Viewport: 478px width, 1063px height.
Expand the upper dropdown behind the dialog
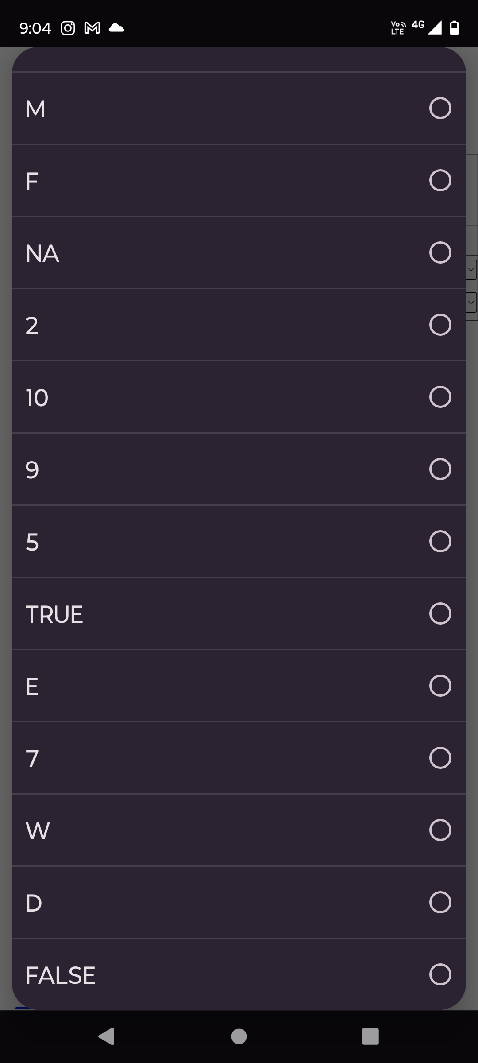coord(470,269)
